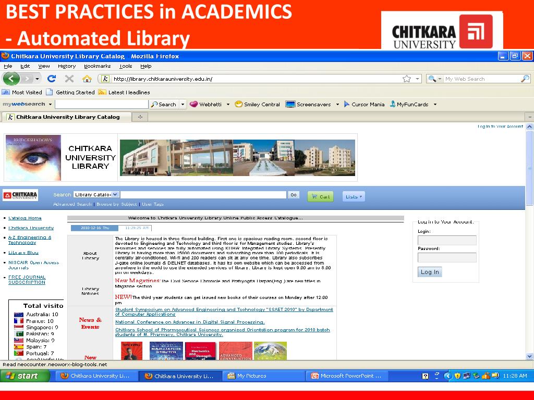This screenshot has width=534, height=400.
Task: Go to the Home page icon
Action: [x=87, y=79]
